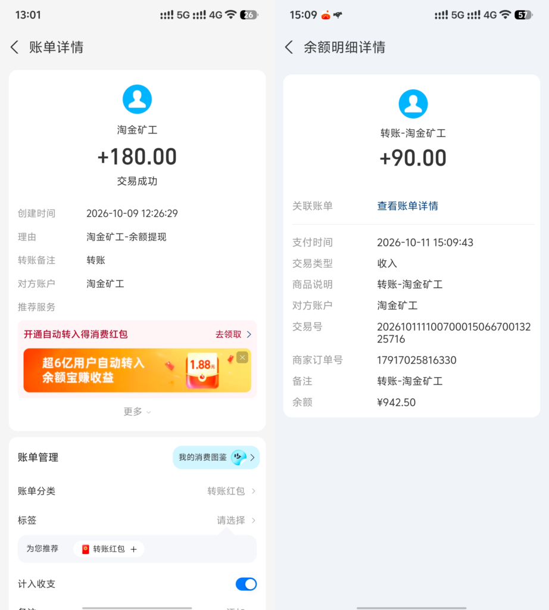Open the 1.88元 red packet icon
Screen dimensions: 549x610
(202, 371)
